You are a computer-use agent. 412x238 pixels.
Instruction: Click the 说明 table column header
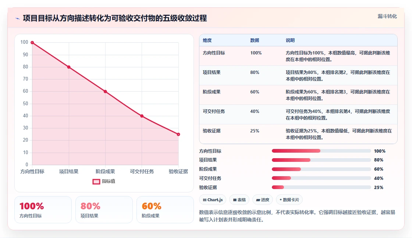pyautogui.click(x=290, y=40)
